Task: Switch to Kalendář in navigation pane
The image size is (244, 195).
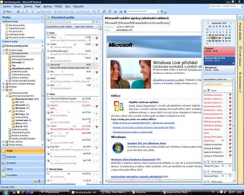Action: coord(23,157)
